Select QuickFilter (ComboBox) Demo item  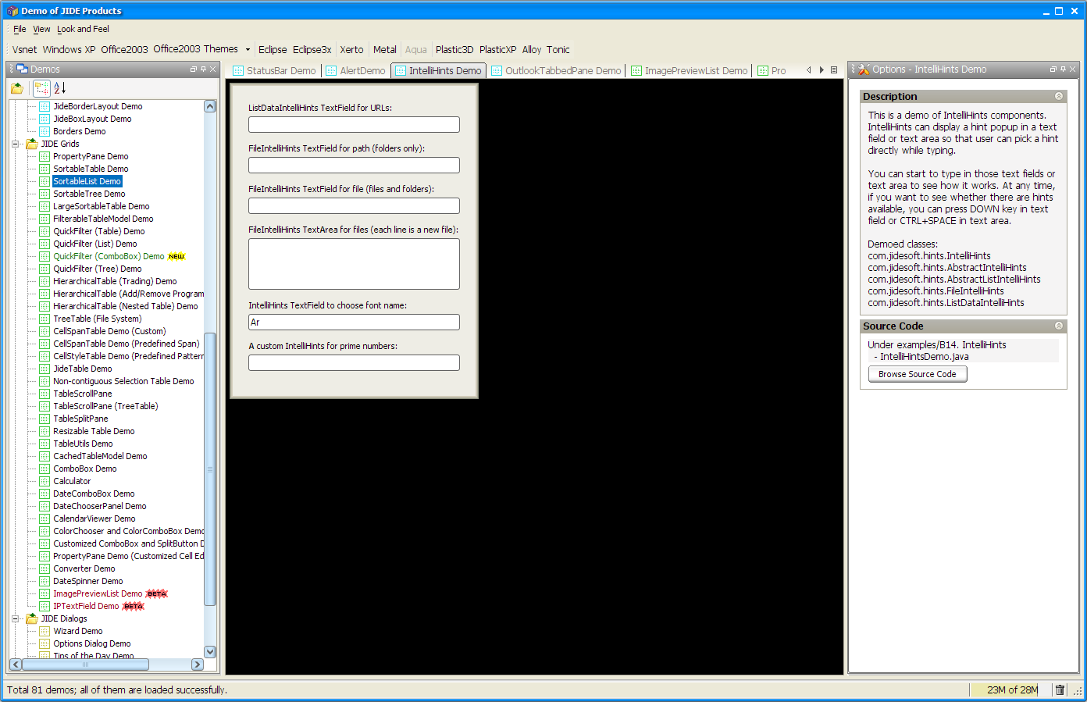(x=109, y=256)
